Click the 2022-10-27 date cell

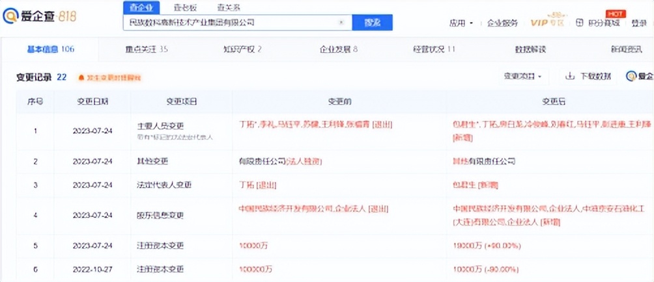[x=92, y=270]
